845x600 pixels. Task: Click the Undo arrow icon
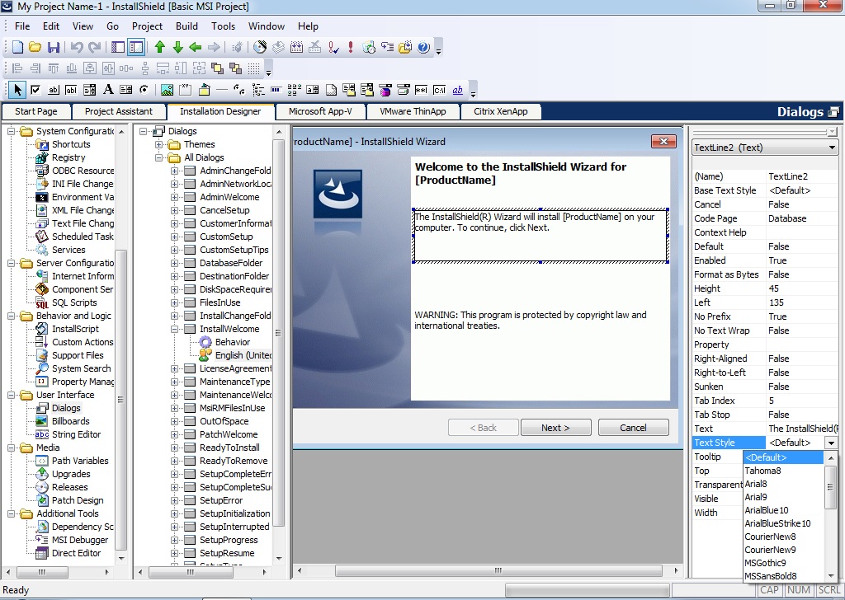pos(77,47)
